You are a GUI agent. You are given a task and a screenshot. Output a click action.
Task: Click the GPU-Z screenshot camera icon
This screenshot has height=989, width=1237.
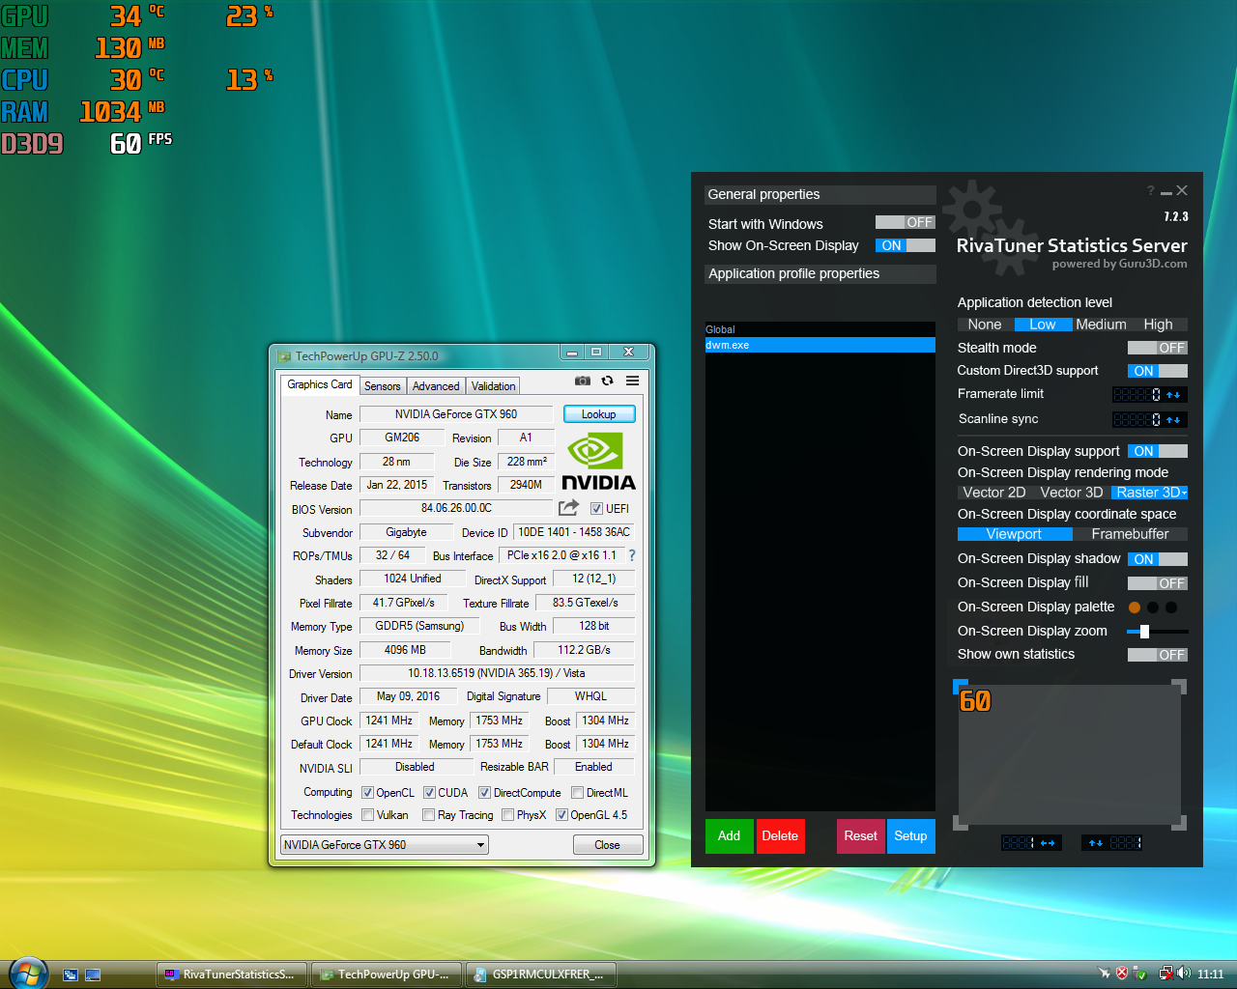tap(583, 381)
